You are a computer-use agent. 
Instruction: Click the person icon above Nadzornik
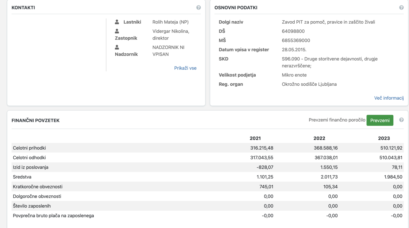[x=117, y=47]
